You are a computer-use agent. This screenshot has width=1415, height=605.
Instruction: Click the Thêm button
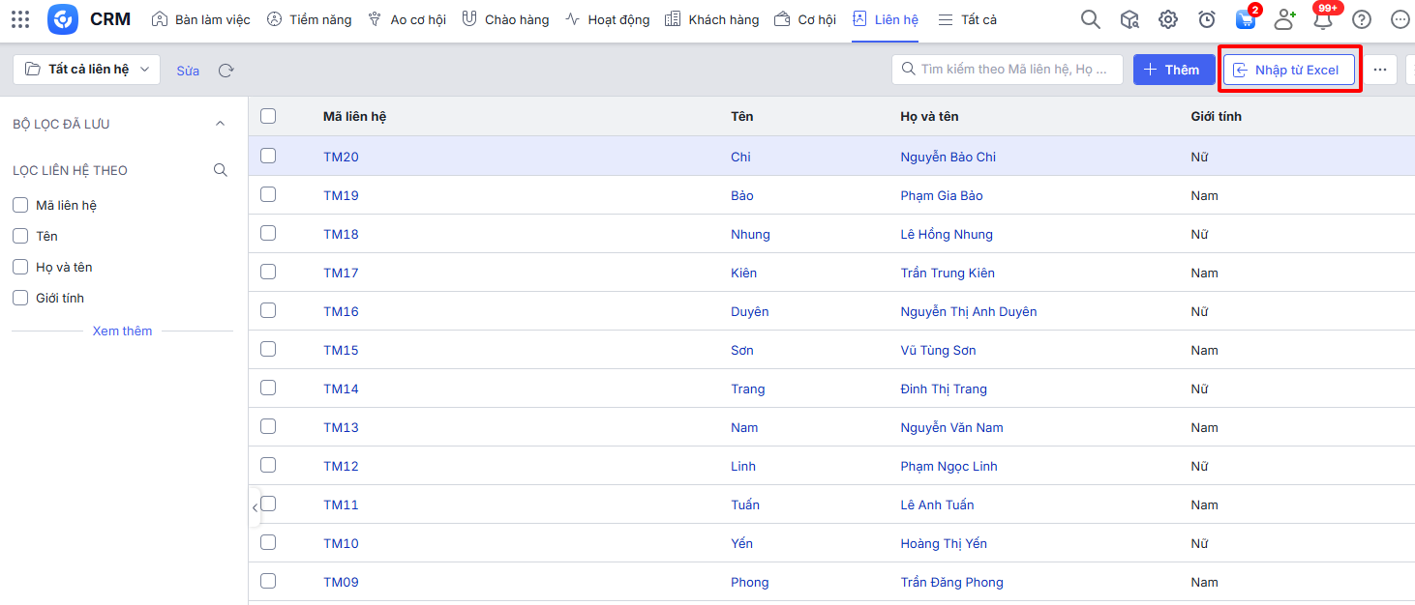coord(1173,70)
